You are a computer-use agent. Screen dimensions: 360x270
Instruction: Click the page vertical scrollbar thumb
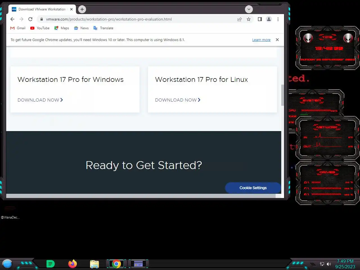(x=282, y=95)
